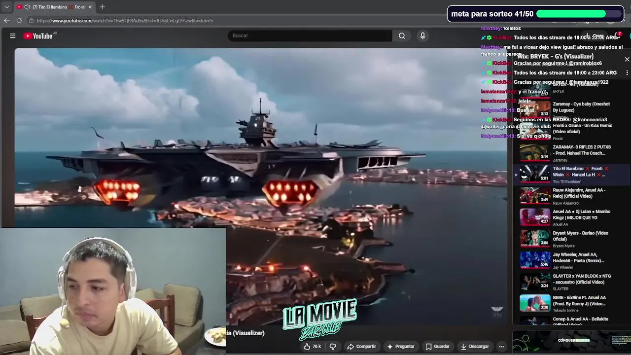Go back with the browser arrow
The width and height of the screenshot is (631, 355).
tap(6, 20)
